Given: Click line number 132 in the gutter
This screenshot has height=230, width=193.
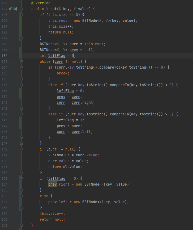Looking at the screenshot, I should tap(5, 56).
